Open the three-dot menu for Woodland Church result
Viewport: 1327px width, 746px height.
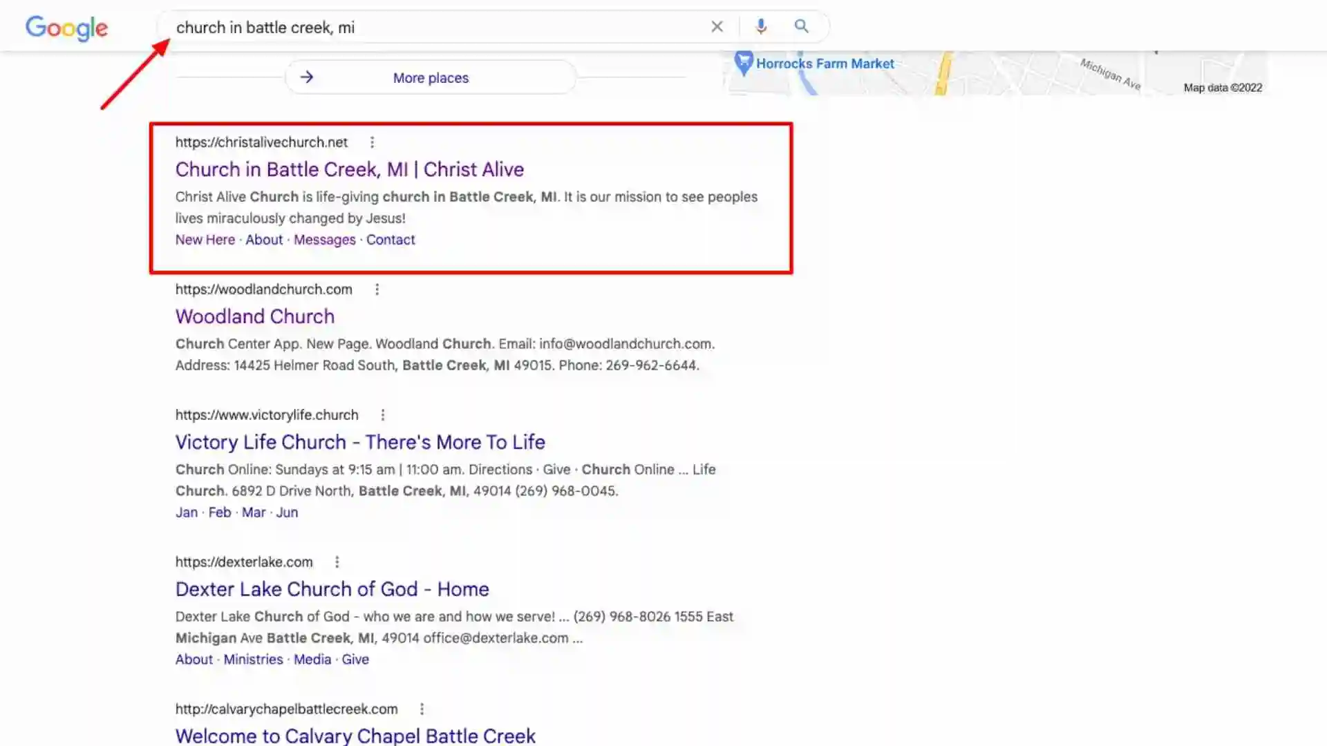377,289
